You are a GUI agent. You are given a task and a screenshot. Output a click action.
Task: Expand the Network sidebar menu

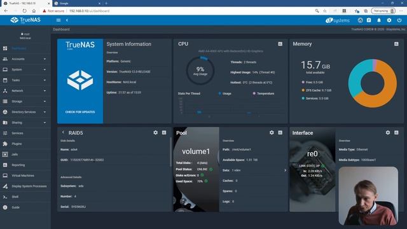pos(25,91)
